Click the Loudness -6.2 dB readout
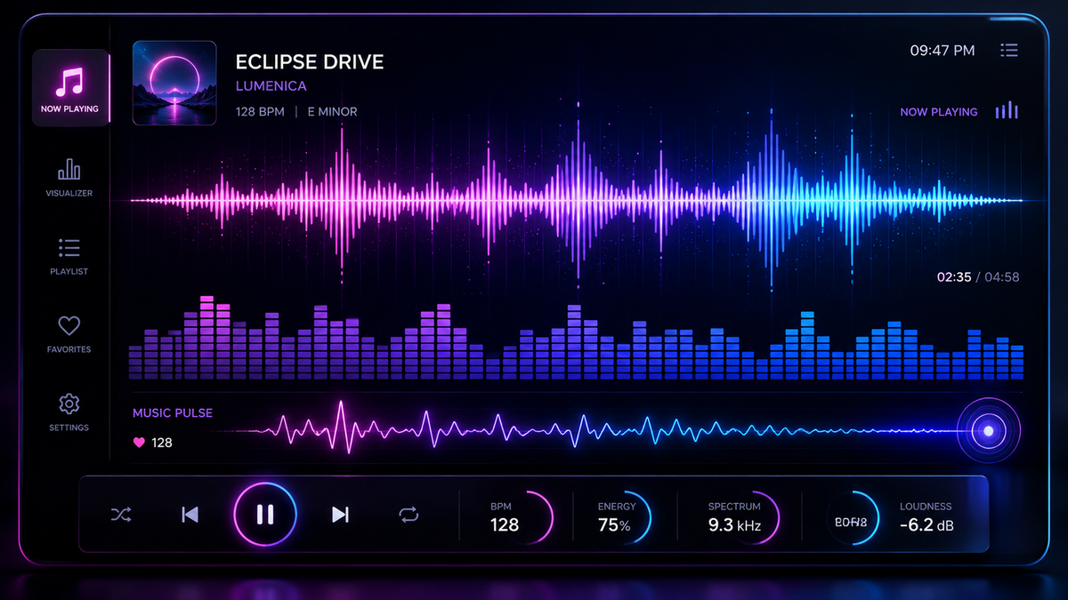The height and width of the screenshot is (600, 1068). pyautogui.click(x=926, y=517)
